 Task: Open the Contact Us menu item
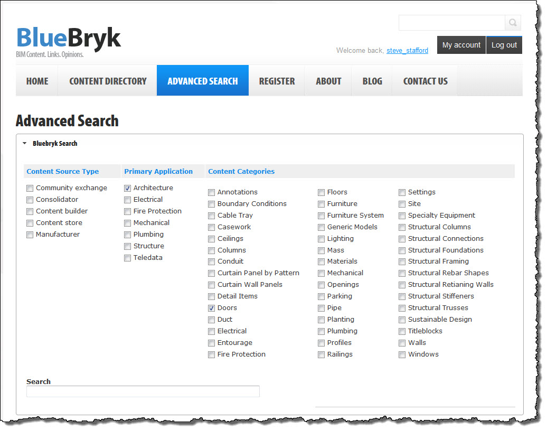[x=425, y=81]
